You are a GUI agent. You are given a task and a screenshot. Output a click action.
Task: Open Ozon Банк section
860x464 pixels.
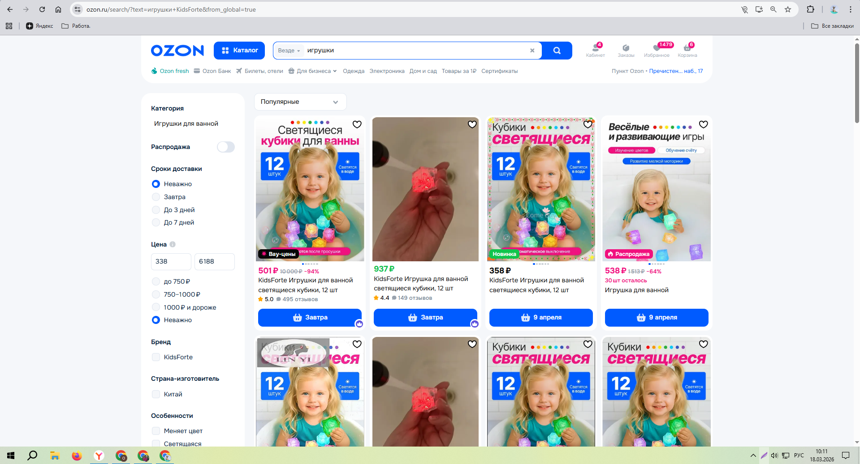[x=212, y=71]
